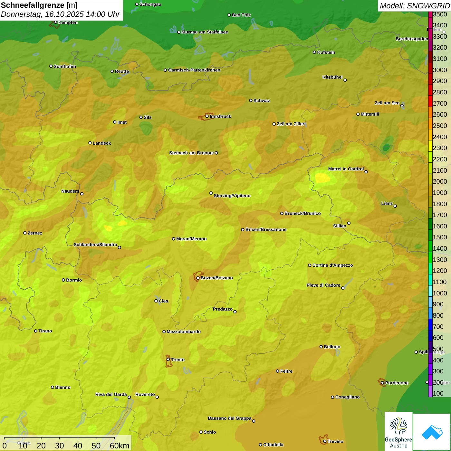
Task: Click the blue snow-mountain logo
Action: click(432, 432)
